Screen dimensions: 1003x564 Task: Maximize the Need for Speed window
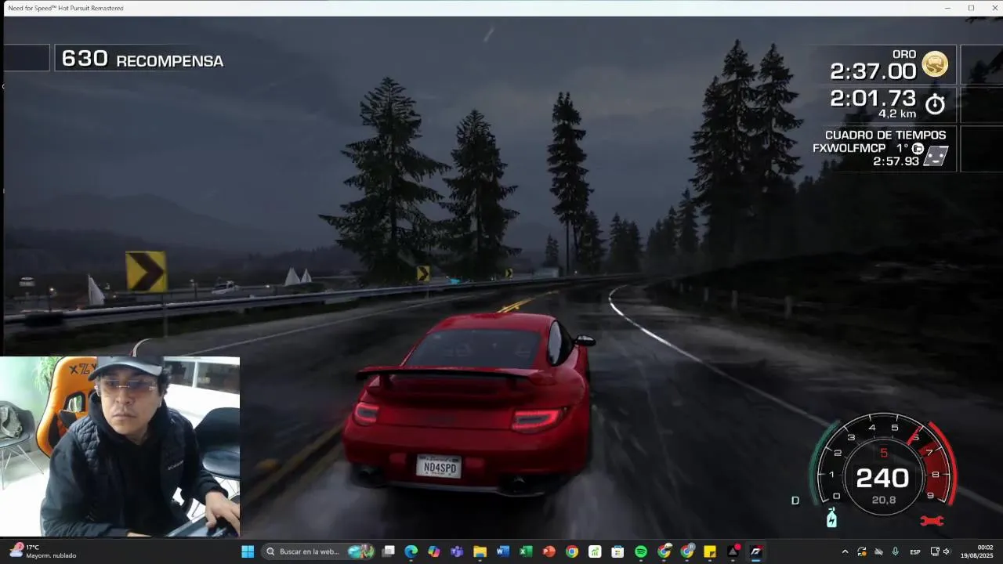[971, 8]
